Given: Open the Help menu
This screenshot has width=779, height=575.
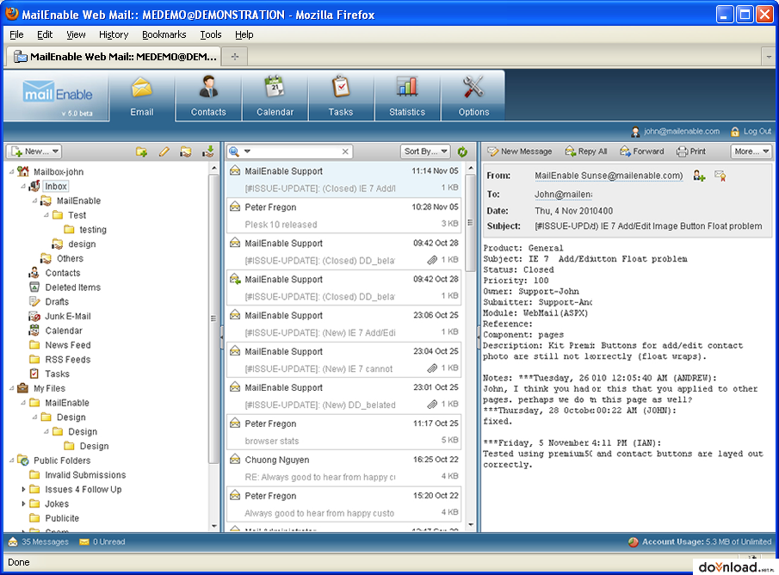Looking at the screenshot, I should tap(244, 34).
